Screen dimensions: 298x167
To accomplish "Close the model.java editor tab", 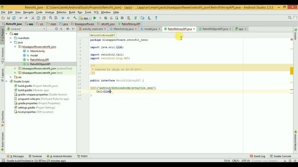I will [159, 29].
